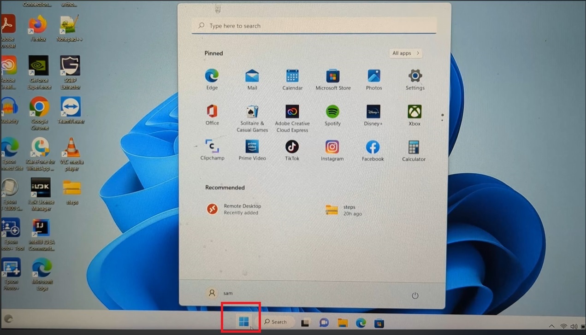The image size is (586, 335).
Task: Launch the Disney+ pinned app
Action: click(x=373, y=115)
